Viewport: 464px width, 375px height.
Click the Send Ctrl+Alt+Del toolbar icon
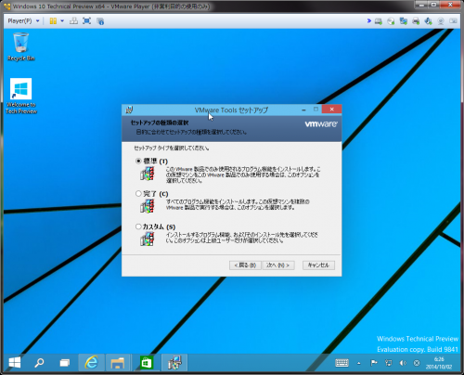pos(73,21)
